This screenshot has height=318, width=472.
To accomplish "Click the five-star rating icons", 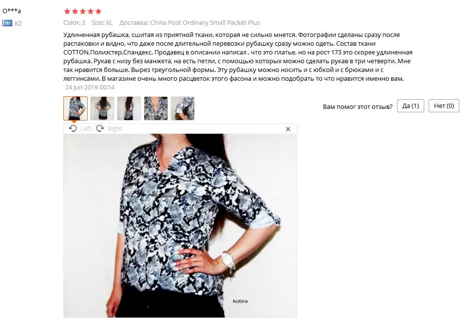I will point(83,11).
